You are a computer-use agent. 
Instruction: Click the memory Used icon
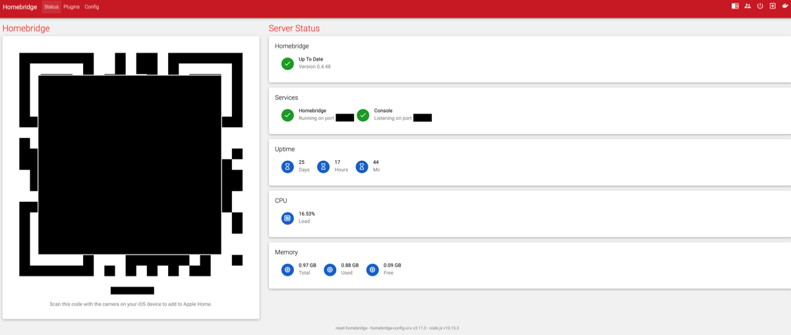(x=330, y=269)
